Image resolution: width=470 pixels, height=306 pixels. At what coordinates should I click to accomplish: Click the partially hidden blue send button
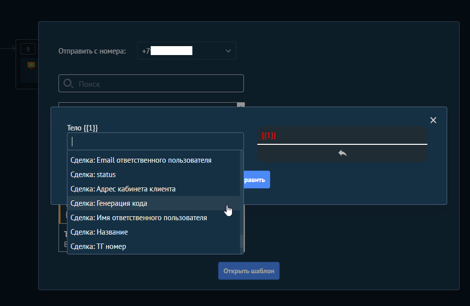(257, 180)
